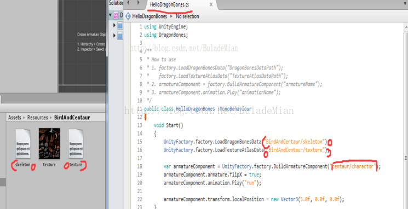Click the Play("run") code line
This screenshot has width=408, height=209.
[x=212, y=183]
